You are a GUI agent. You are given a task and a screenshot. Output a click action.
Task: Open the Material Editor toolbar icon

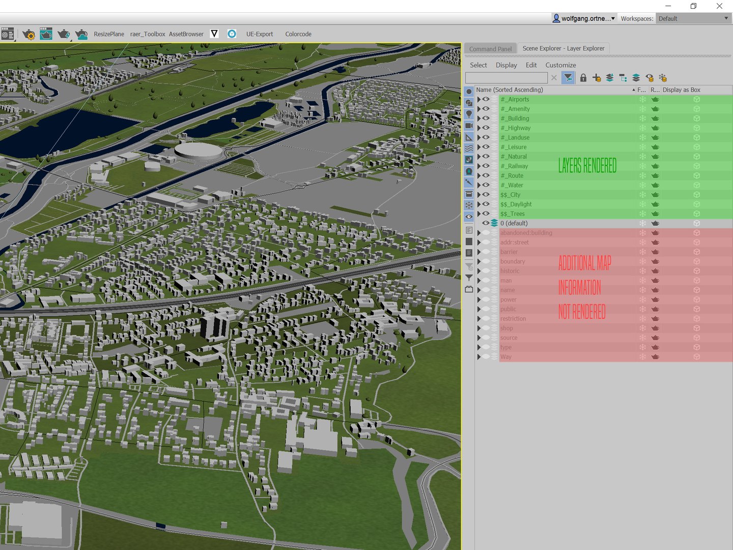pos(7,34)
